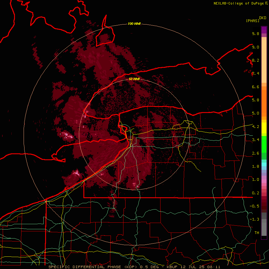The width and height of the screenshot is (269, 269).
Task: Click the DKD units label above legend
Action: [262, 18]
